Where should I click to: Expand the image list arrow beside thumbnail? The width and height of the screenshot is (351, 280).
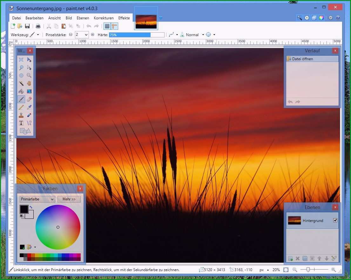pos(161,18)
